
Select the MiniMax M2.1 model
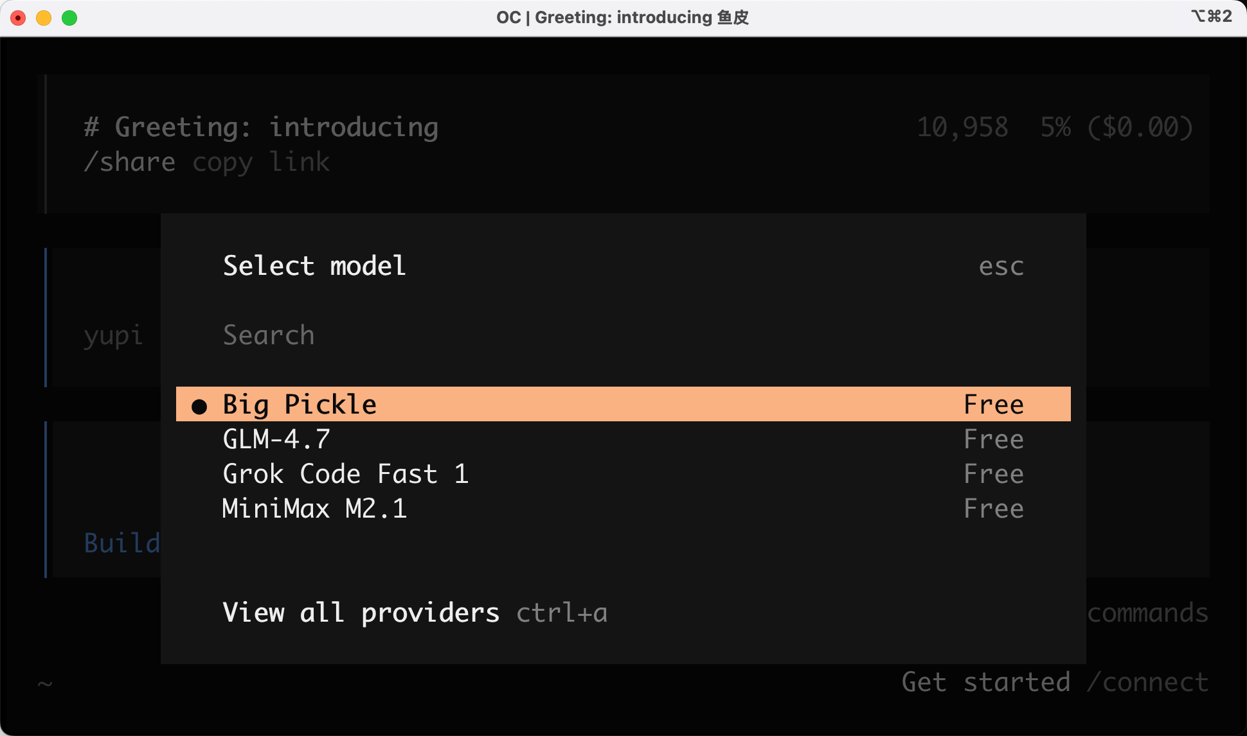[314, 509]
